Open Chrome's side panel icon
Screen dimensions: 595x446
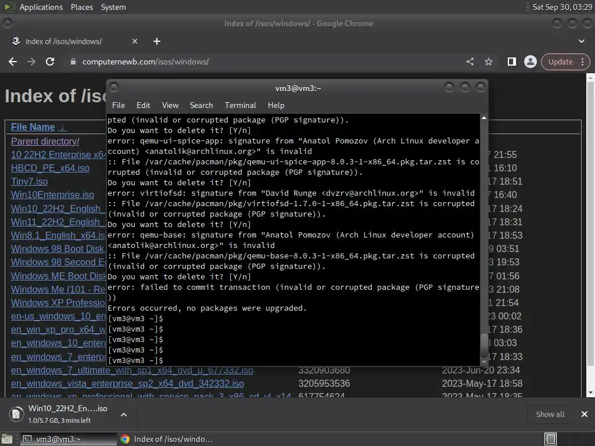point(511,62)
